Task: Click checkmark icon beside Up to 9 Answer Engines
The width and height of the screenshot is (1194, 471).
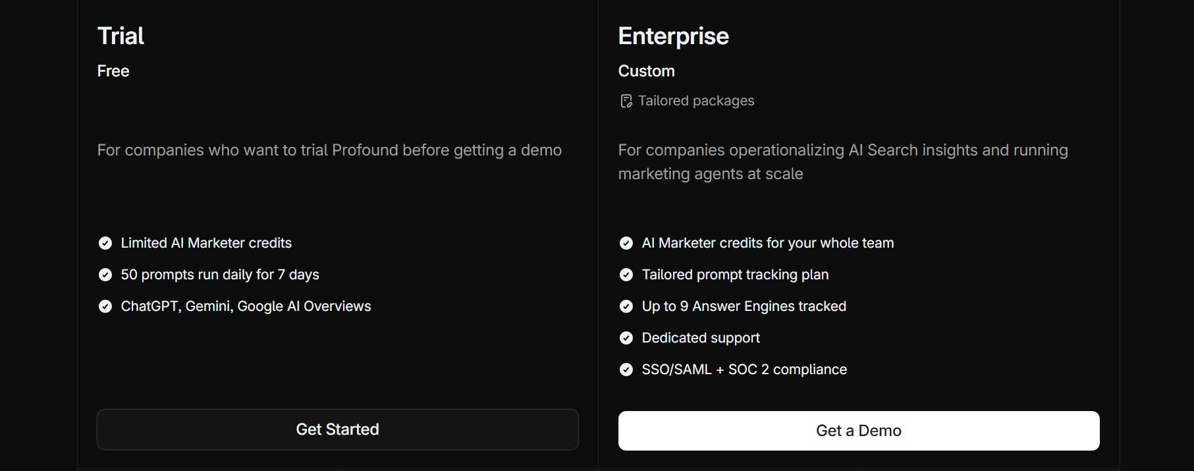Action: (626, 306)
